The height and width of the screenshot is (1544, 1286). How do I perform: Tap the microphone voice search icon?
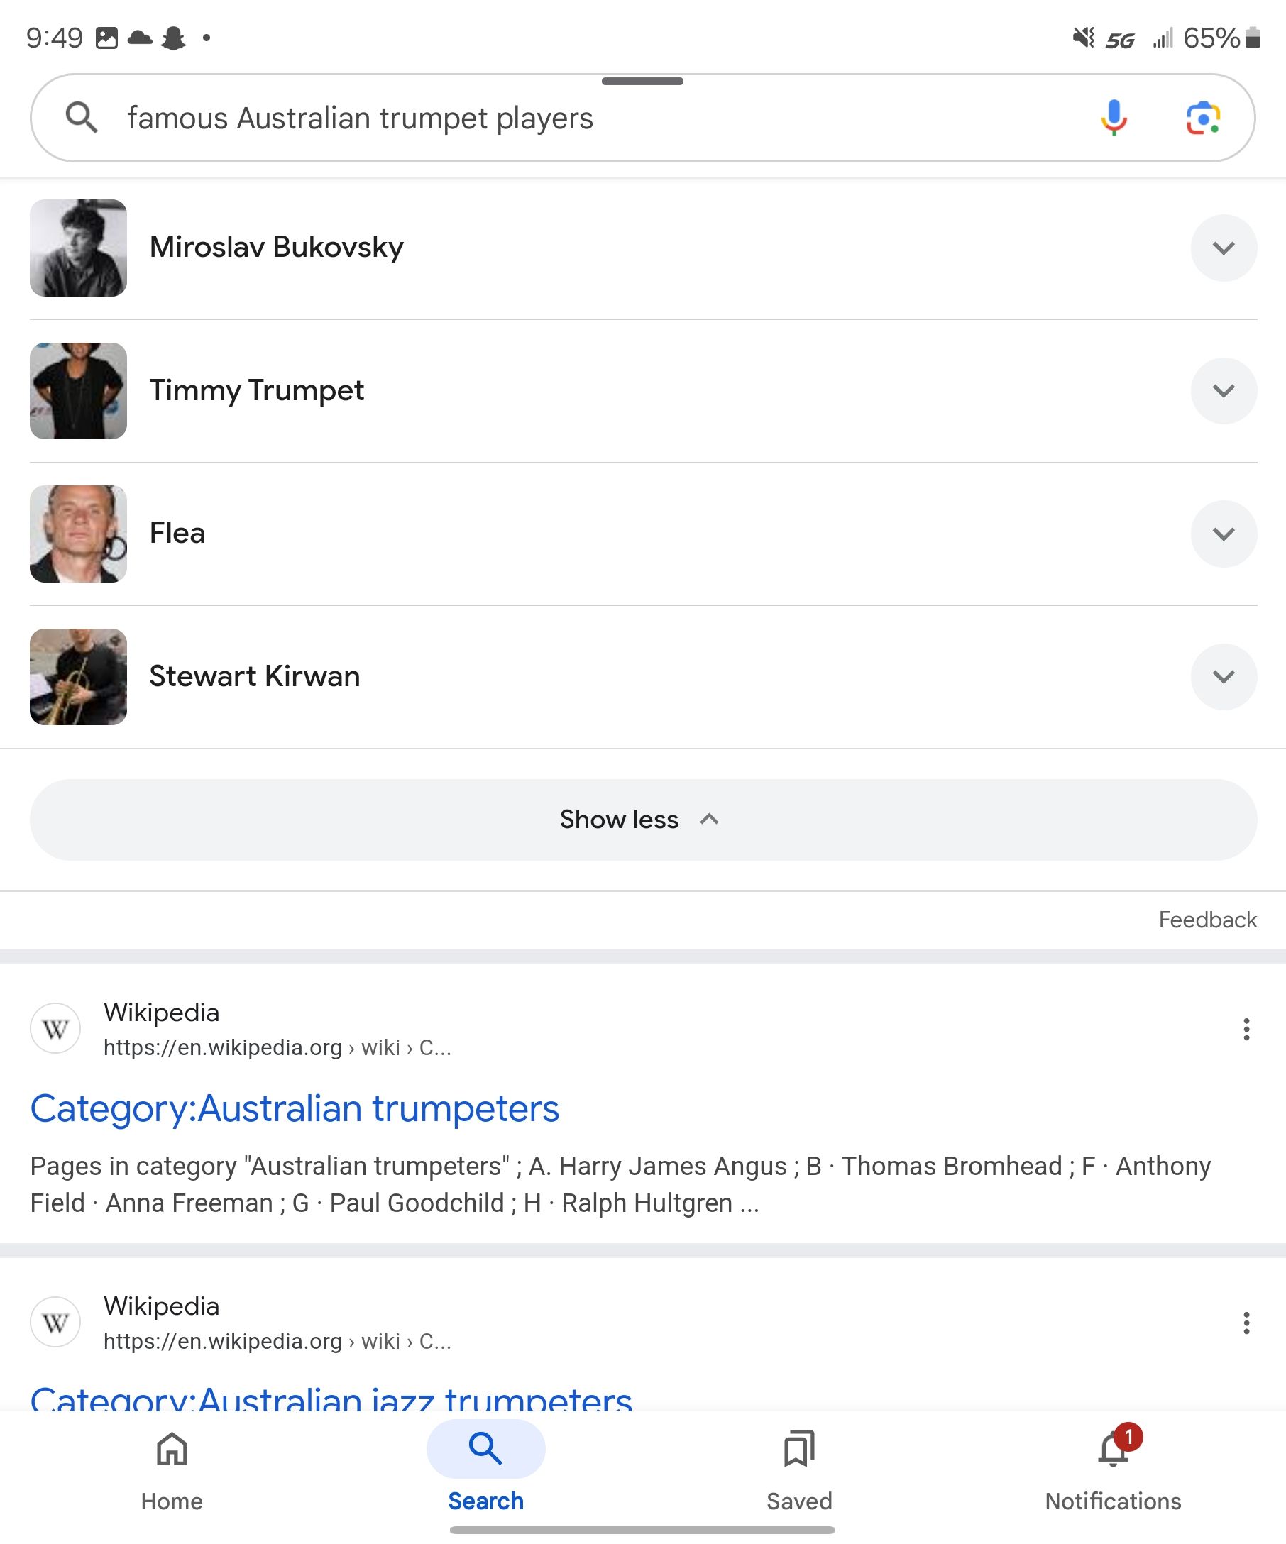1114,118
